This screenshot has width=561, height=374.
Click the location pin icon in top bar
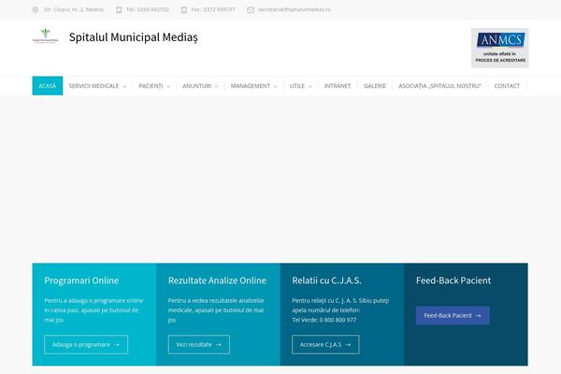pyautogui.click(x=36, y=9)
